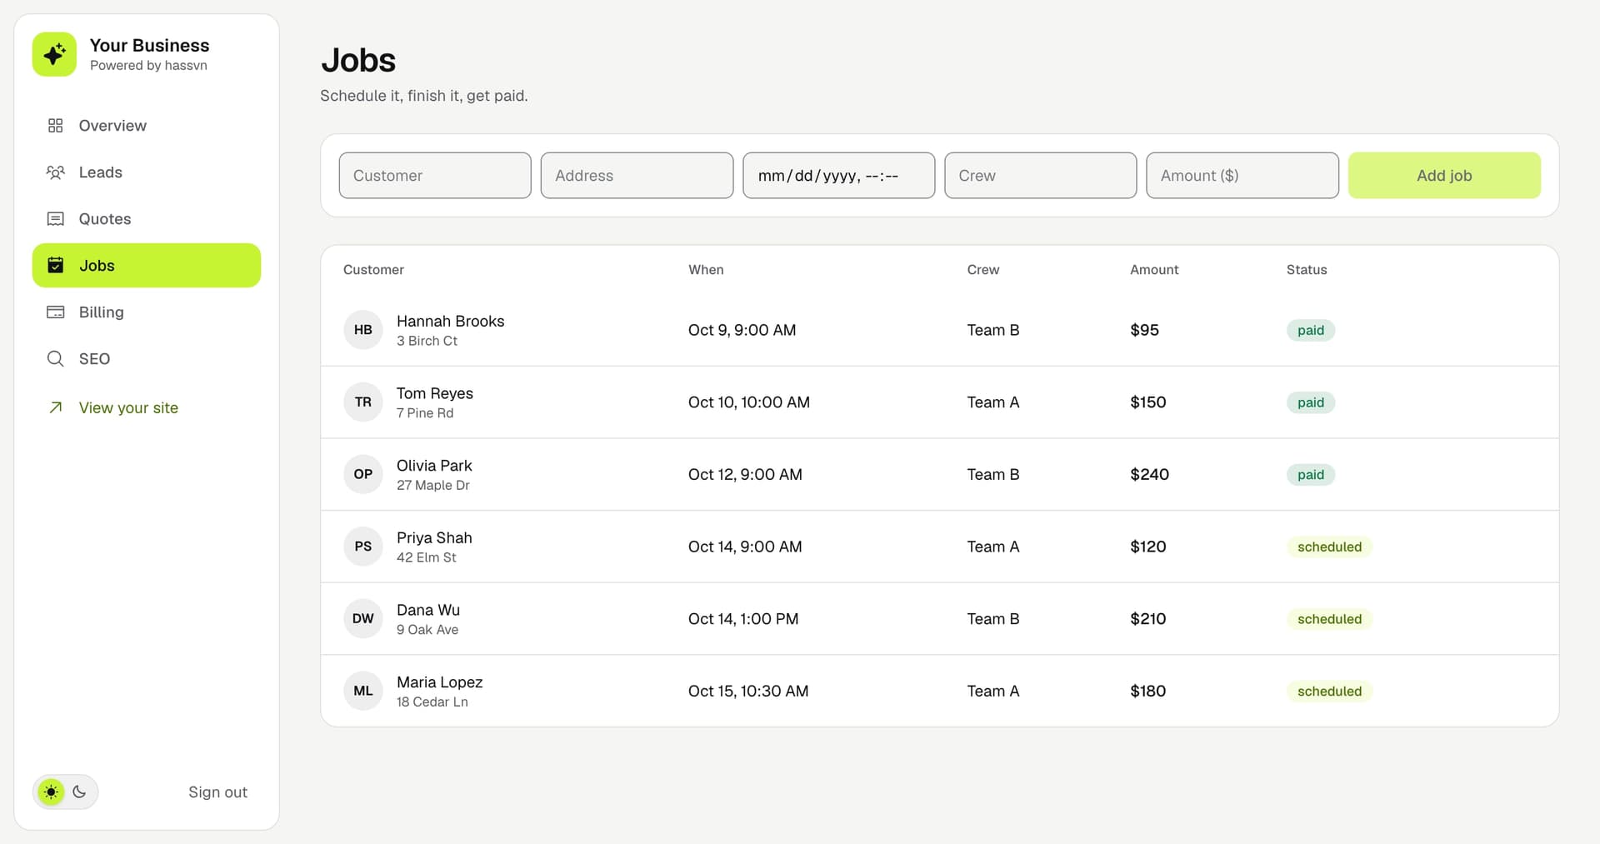Image resolution: width=1600 pixels, height=844 pixels.
Task: Click the Add job button
Action: [1444, 176]
